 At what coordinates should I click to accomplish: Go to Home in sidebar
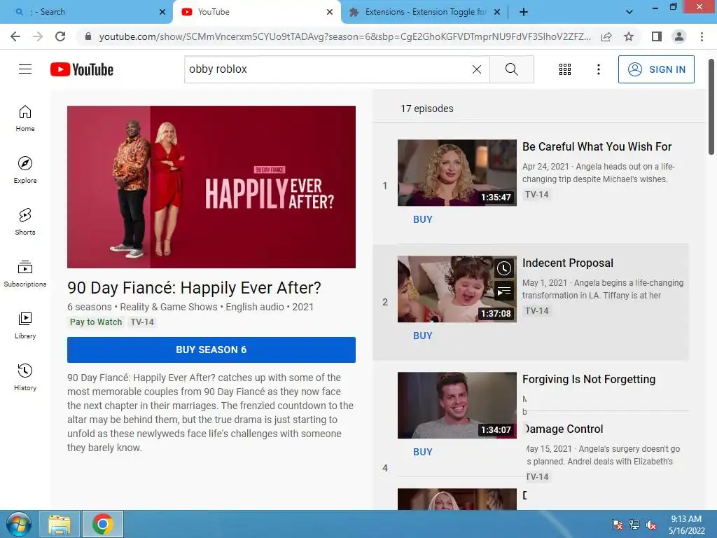point(25,118)
